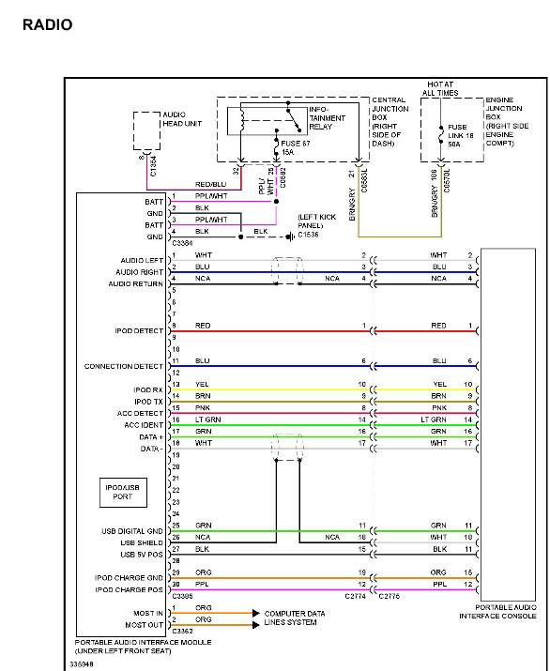Select the PORTABLE AUDIO INTERFACE MODULE label

tap(143, 642)
